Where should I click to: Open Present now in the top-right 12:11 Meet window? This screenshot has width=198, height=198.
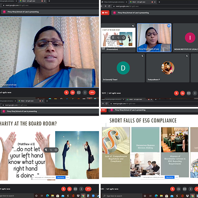[189, 93]
